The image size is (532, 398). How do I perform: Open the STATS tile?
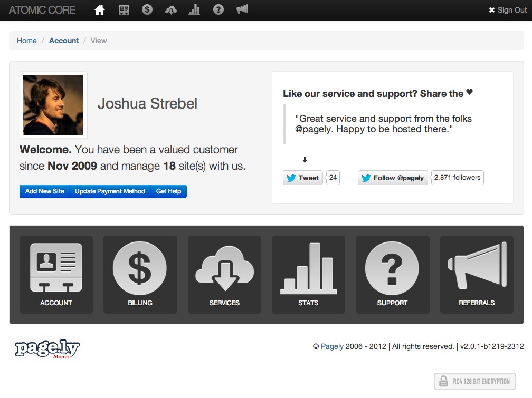pyautogui.click(x=308, y=274)
